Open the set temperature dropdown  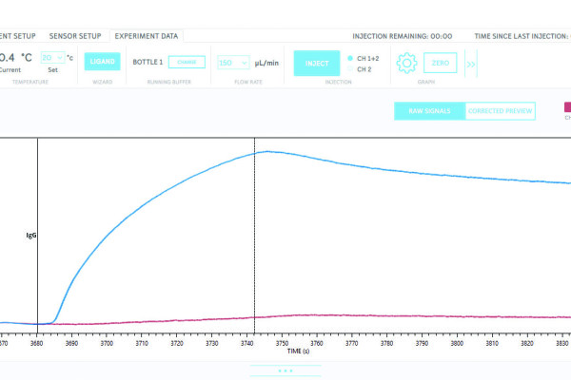pyautogui.click(x=51, y=58)
